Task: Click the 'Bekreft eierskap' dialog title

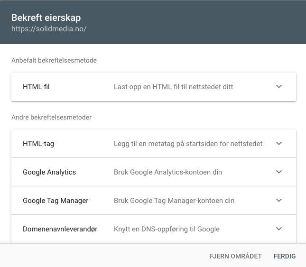Action: pyautogui.click(x=46, y=18)
